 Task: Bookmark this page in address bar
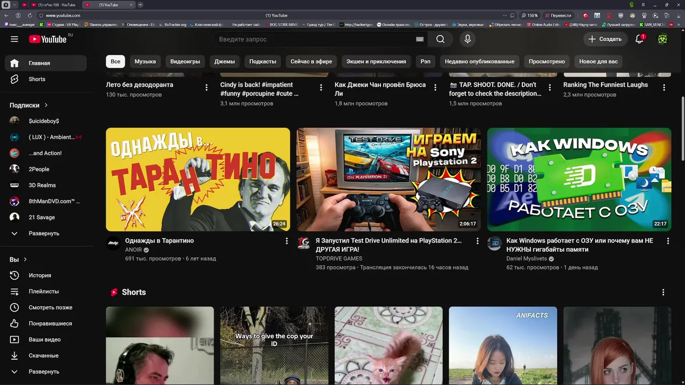pyautogui.click(x=512, y=16)
